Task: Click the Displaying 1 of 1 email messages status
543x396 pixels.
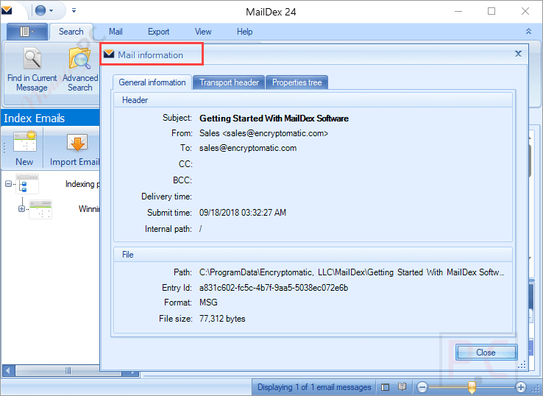Action: (x=314, y=387)
